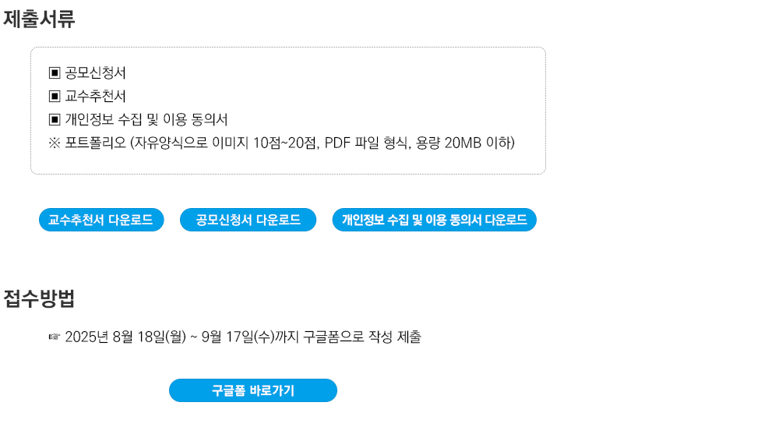Click the pointing hand icon before 2025년
Screen dimensions: 779x427
pyautogui.click(x=55, y=337)
